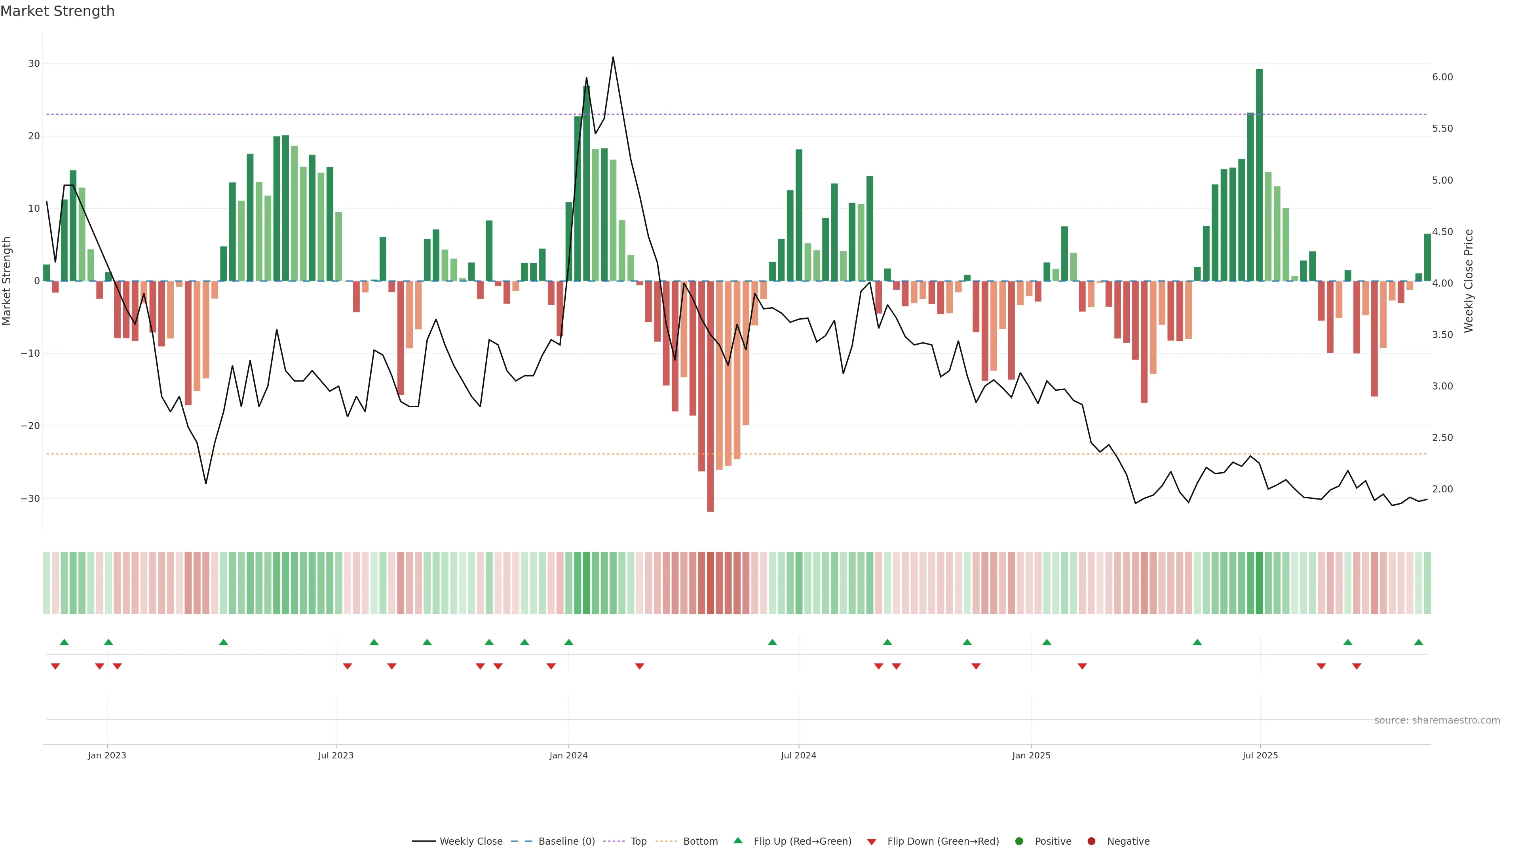
Task: Click the Jan 2023 x-axis label
Action: [107, 755]
